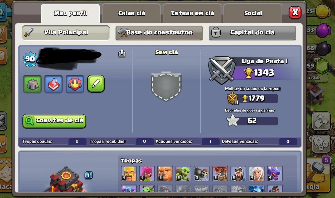335x198 pixels.
Task: Select the red helmet label icon
Action: click(75, 84)
